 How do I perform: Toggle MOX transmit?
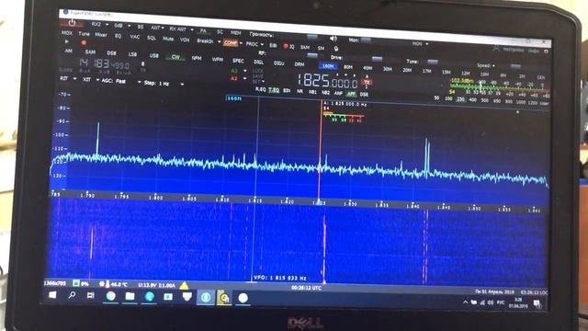pos(67,33)
